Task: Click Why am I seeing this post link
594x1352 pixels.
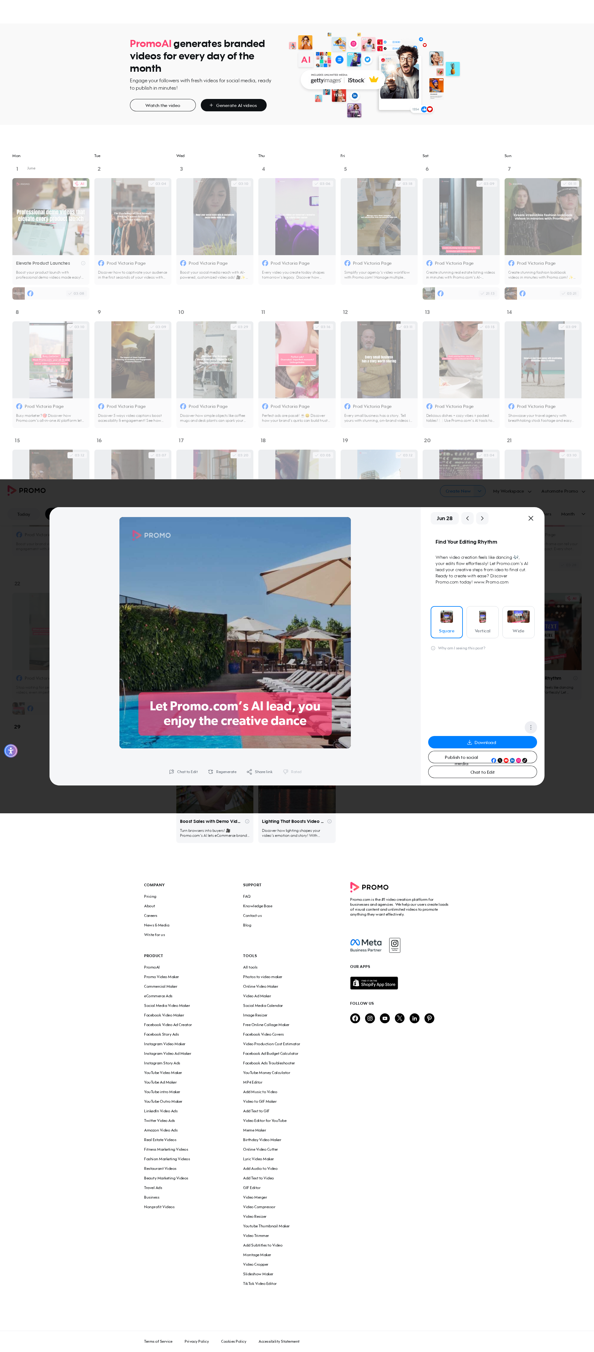Action: tap(462, 648)
